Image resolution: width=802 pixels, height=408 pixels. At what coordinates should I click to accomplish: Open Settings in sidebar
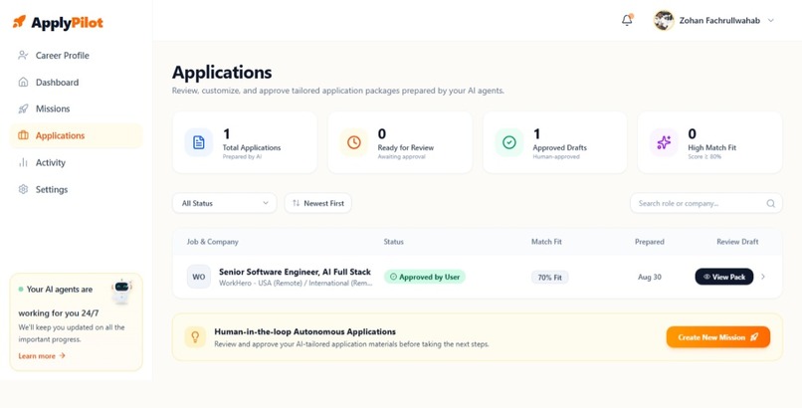(76, 189)
